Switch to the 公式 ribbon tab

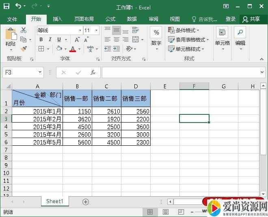pos(110,19)
